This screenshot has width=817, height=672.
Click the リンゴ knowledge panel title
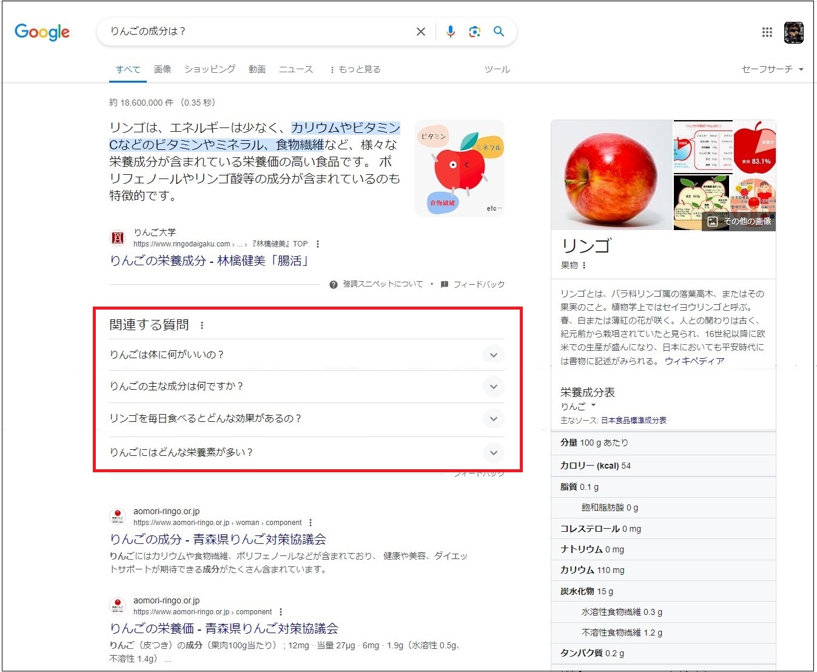pos(587,246)
